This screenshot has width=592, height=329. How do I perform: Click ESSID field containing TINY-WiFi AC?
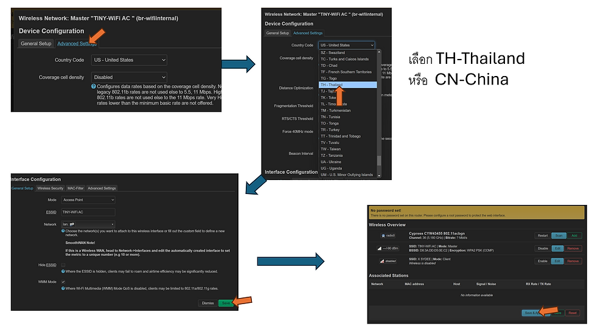pyautogui.click(x=88, y=212)
